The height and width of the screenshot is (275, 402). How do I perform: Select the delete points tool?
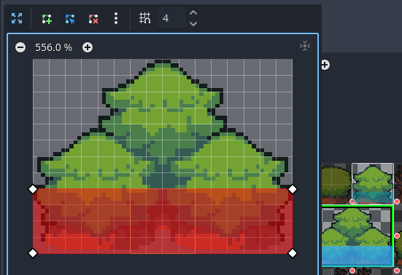93,19
